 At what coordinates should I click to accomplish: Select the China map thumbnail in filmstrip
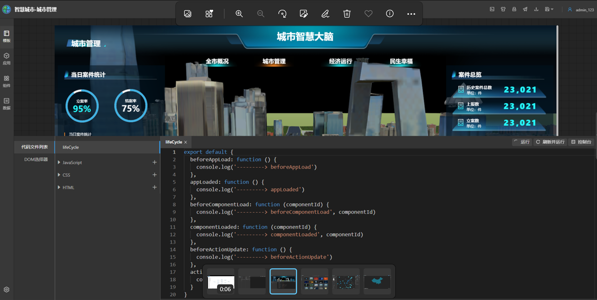click(x=377, y=281)
